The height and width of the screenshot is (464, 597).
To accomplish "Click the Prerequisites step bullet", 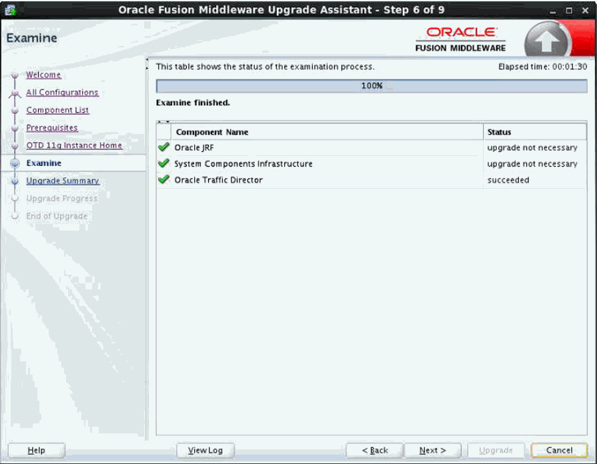I will coord(15,128).
